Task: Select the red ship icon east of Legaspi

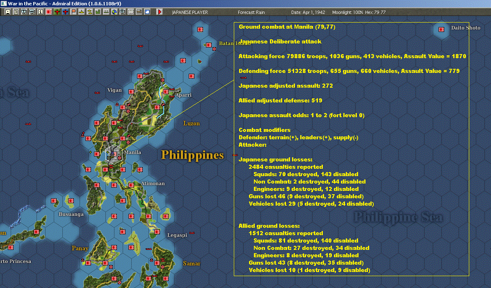Action: [x=192, y=233]
